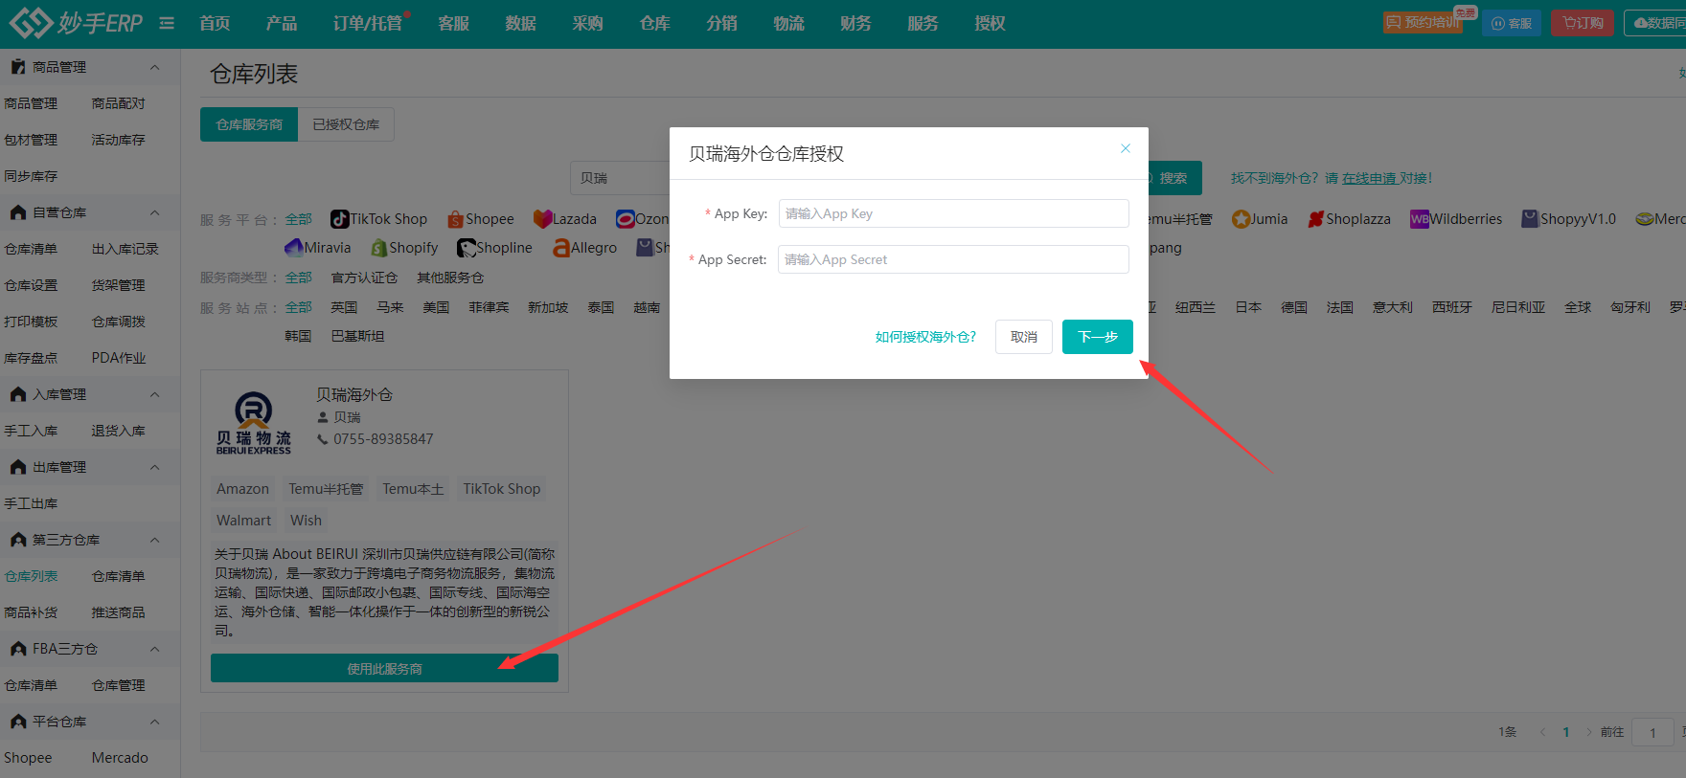The height and width of the screenshot is (778, 1686).
Task: Collapse the 第三方仓库 sidebar section
Action: tap(155, 540)
